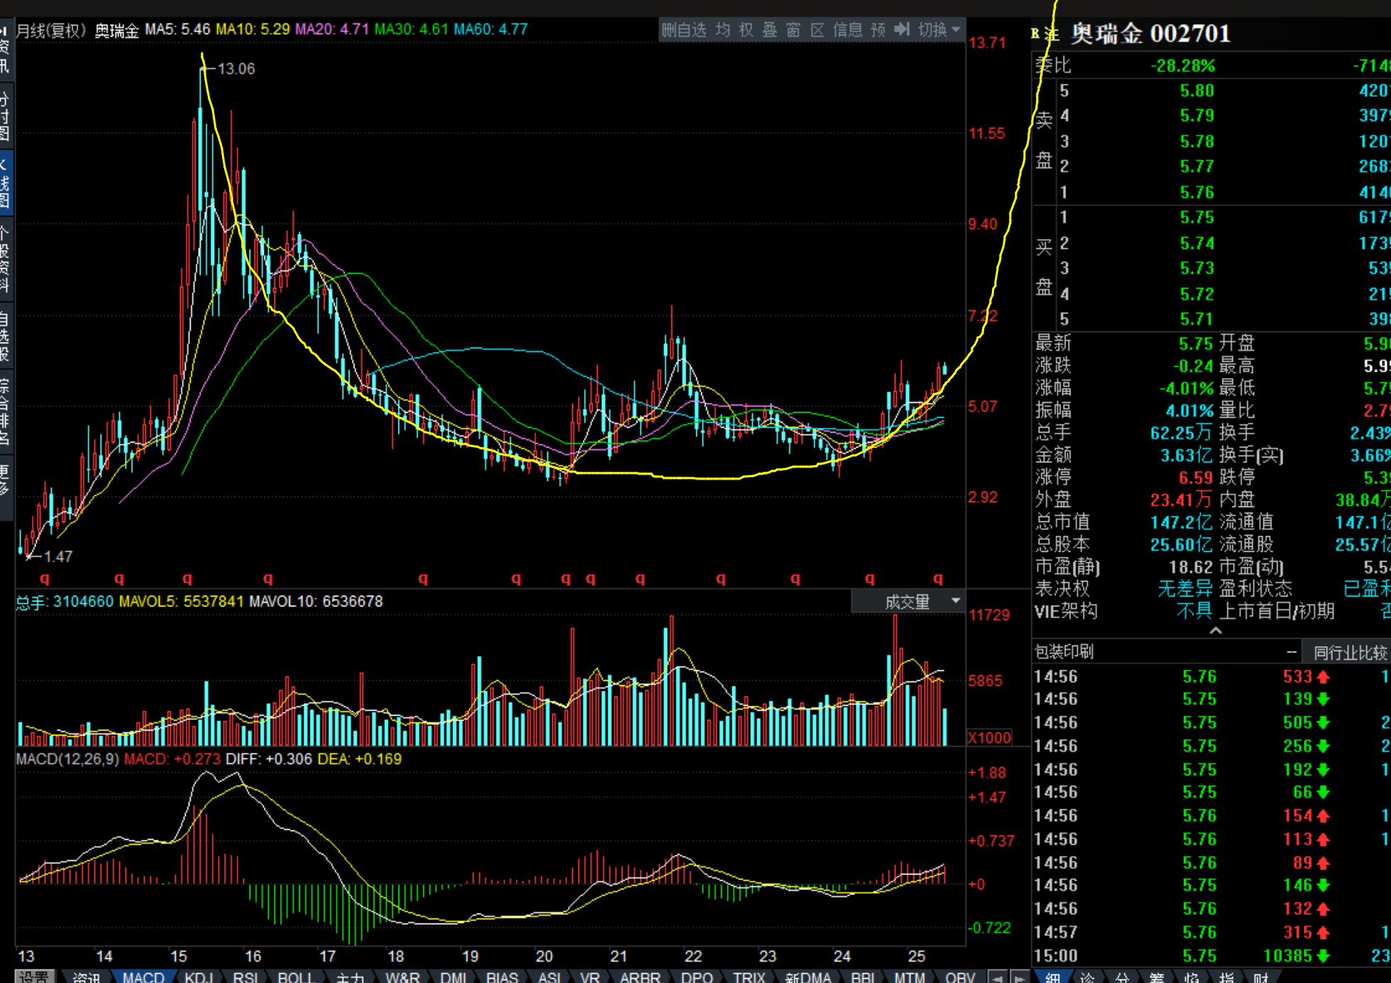Switch to the 资讯 indicator tab

pyautogui.click(x=86, y=977)
